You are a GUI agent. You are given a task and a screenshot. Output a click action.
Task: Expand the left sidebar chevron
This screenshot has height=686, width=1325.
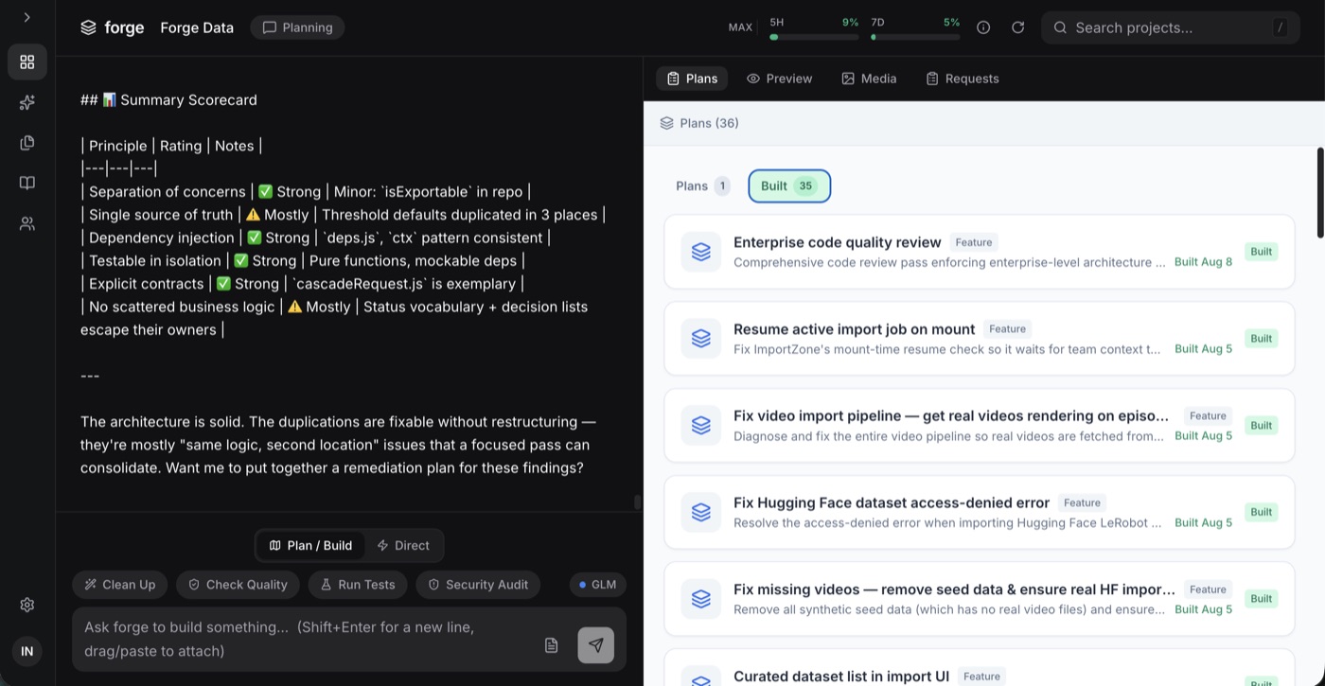click(x=26, y=17)
